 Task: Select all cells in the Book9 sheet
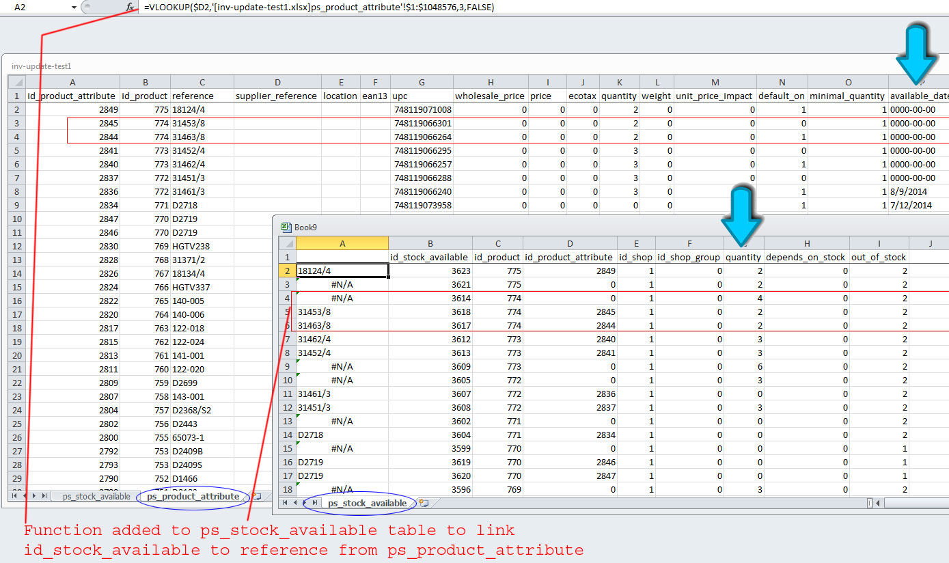tap(287, 243)
